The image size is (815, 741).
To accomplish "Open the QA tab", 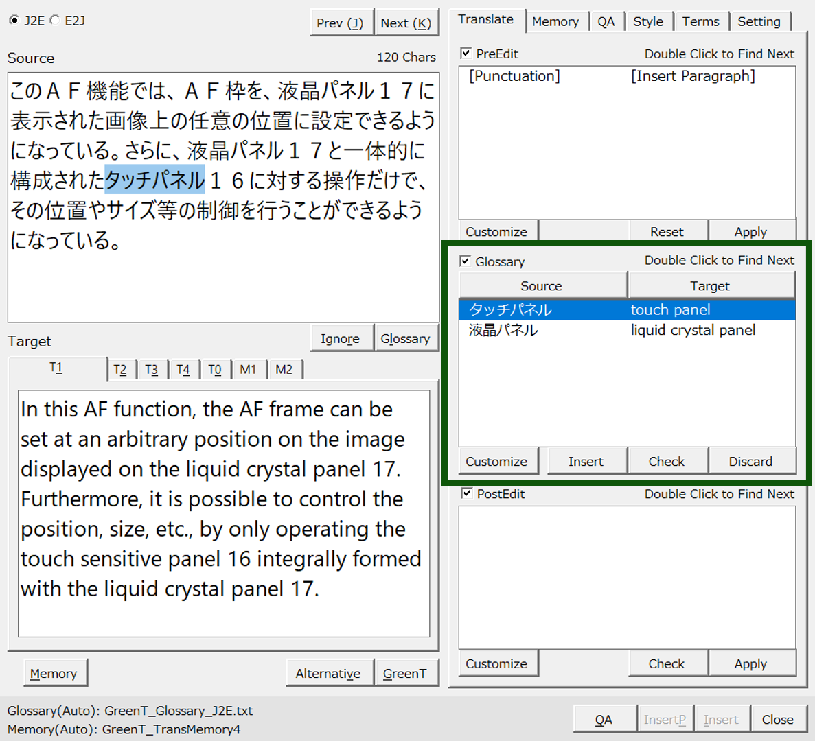I will [606, 22].
